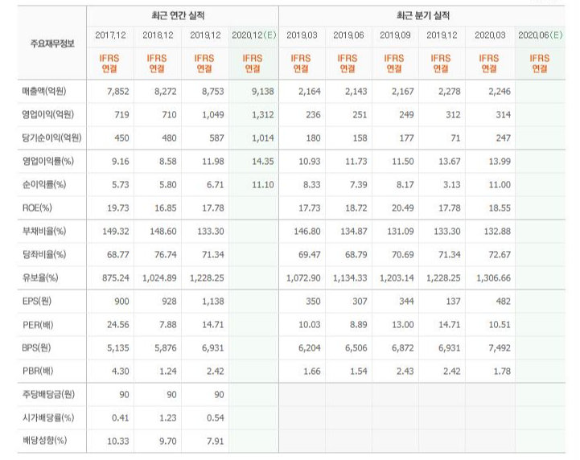Screen dimensions: 580x460
Task: Click the 247 net income value
Action: (503, 138)
